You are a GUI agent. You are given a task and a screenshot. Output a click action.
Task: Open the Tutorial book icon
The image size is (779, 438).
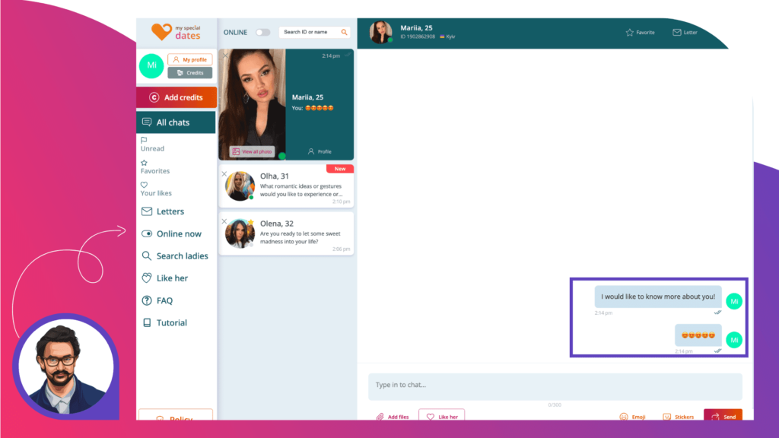pos(147,322)
